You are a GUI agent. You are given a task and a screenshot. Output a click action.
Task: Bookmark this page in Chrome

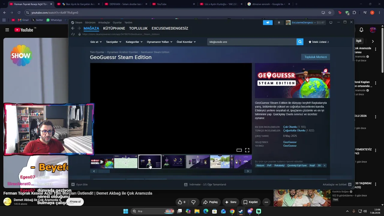pos(330,13)
